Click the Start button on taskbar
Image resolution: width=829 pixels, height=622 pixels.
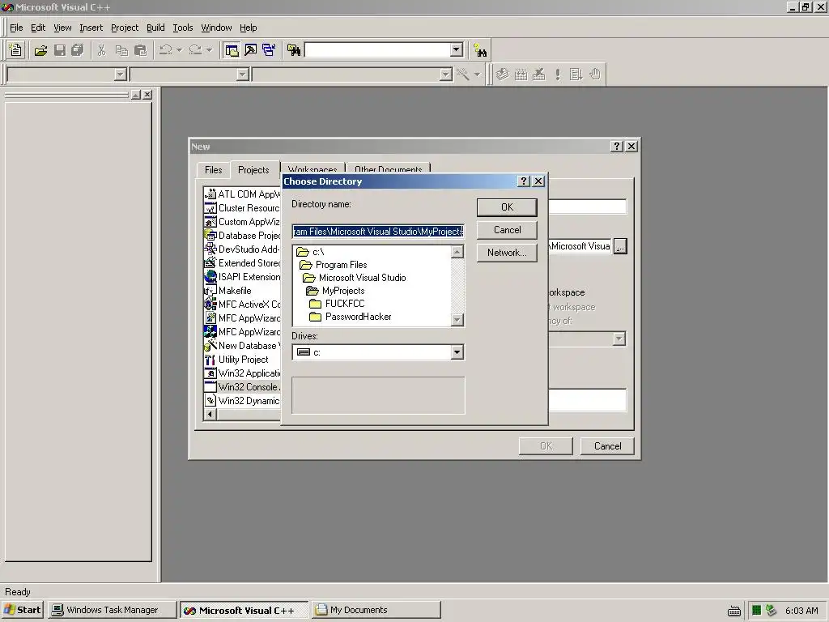(23, 610)
